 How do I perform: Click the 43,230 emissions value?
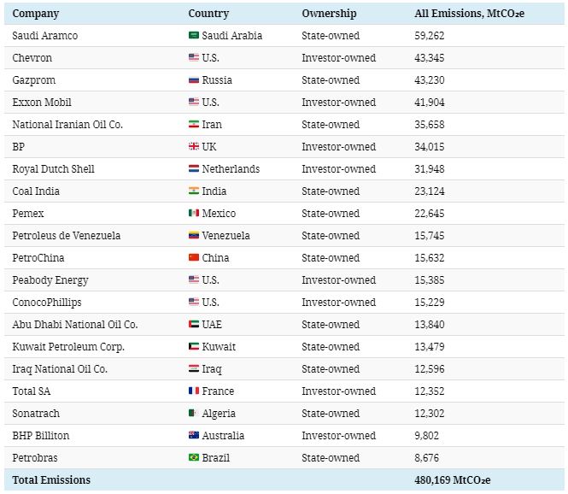[430, 80]
